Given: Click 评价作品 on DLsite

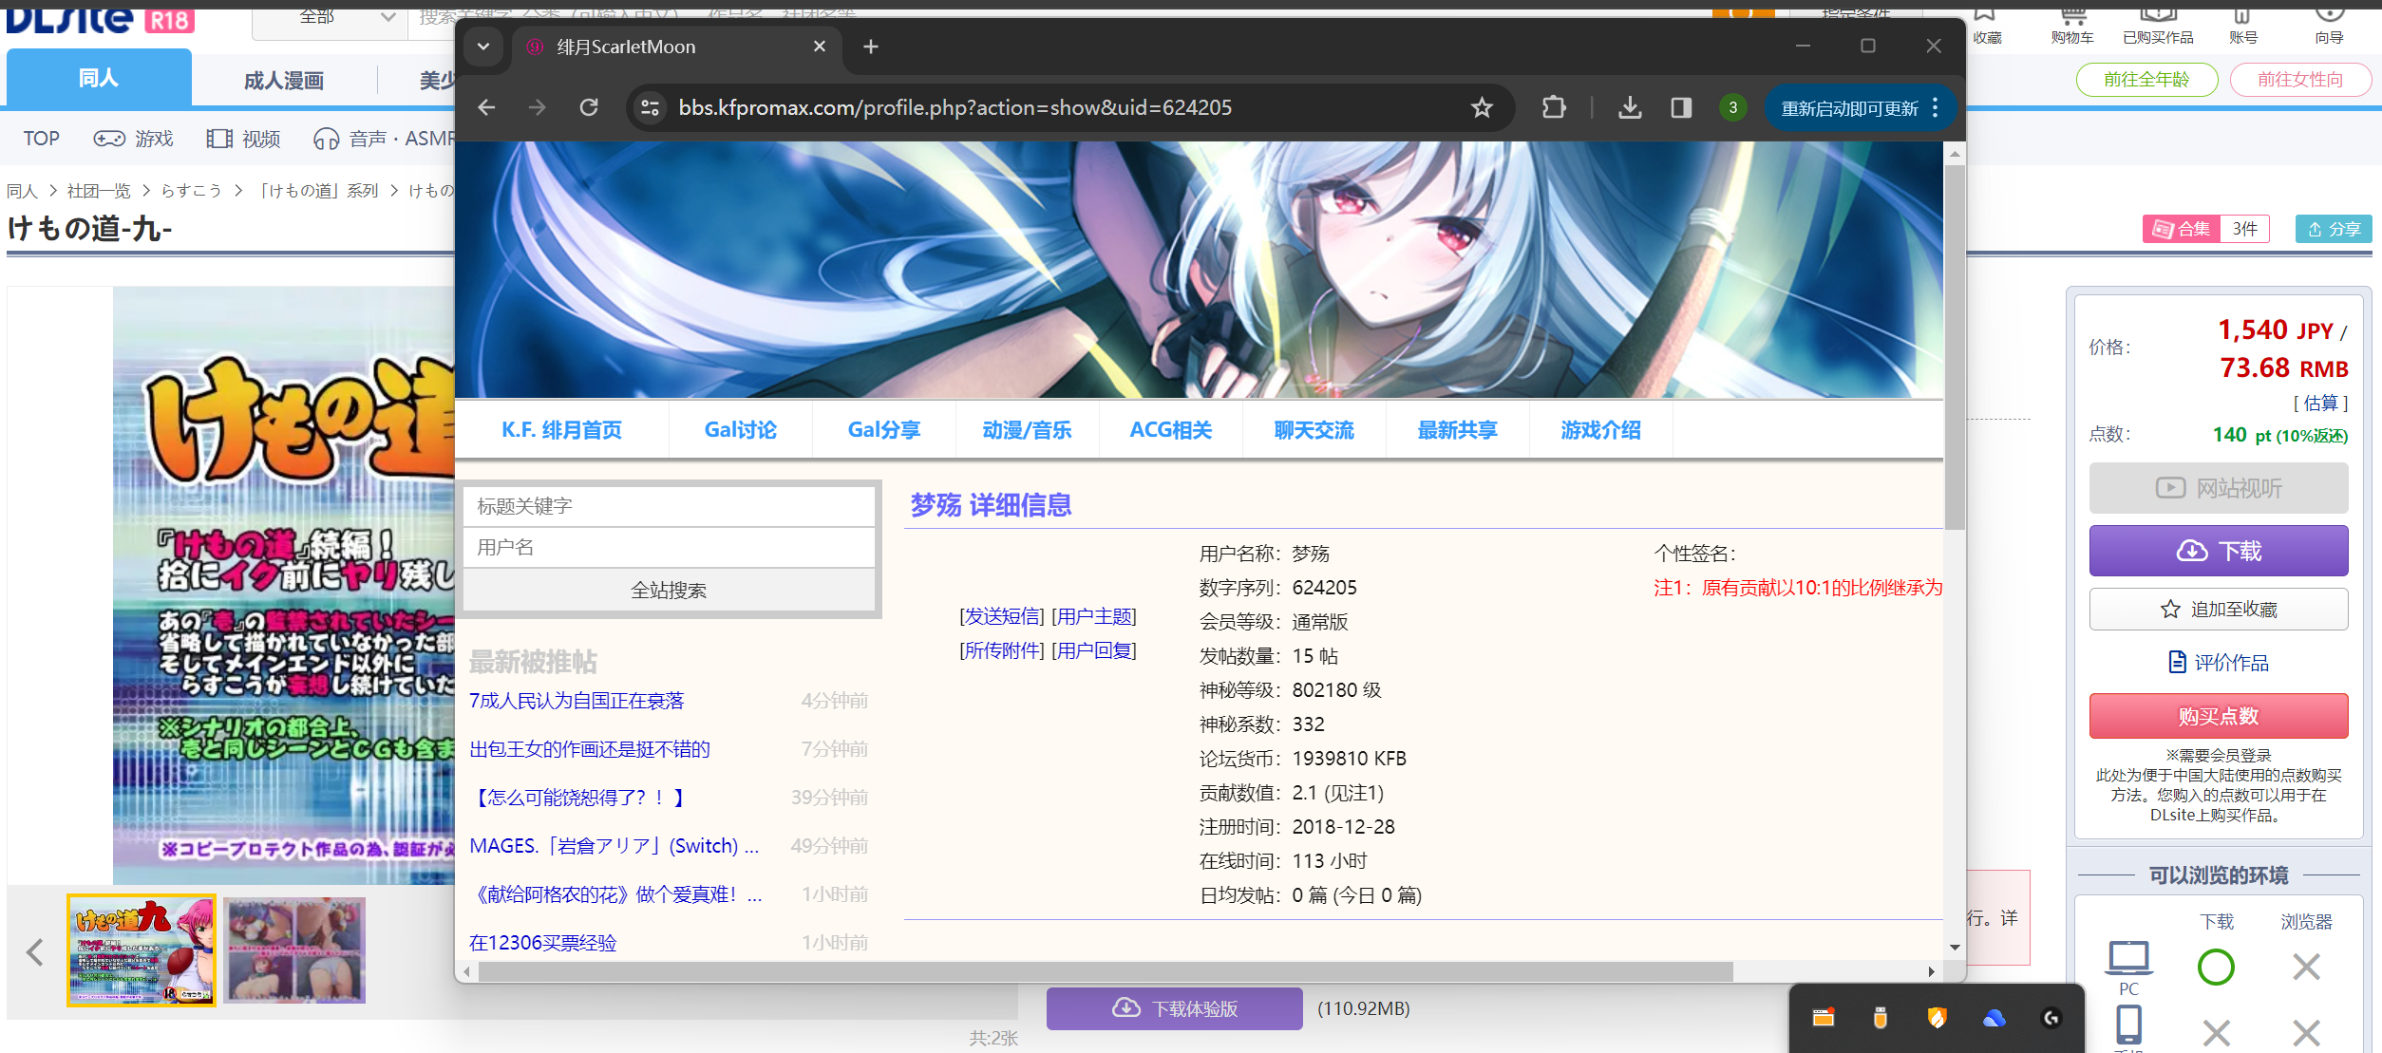Looking at the screenshot, I should pyautogui.click(x=2219, y=663).
